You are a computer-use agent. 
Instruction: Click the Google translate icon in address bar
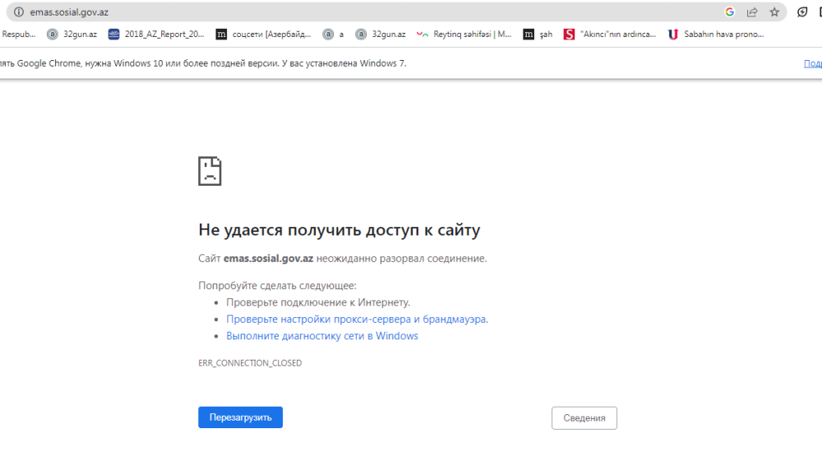coord(729,12)
